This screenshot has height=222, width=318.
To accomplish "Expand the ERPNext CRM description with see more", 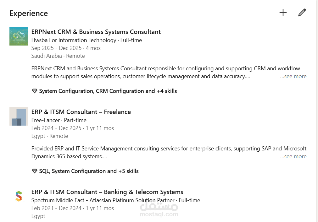I will (x=293, y=76).
